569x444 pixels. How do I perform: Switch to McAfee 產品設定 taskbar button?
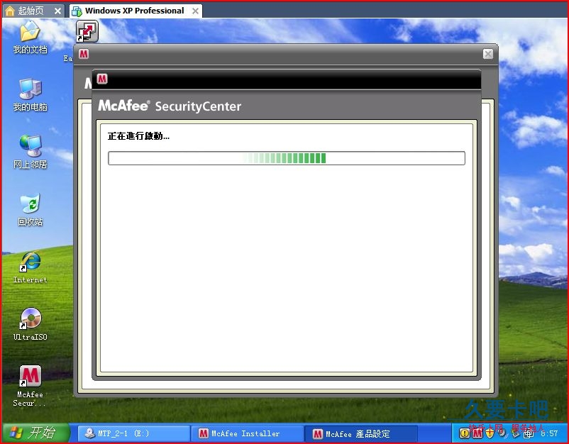pyautogui.click(x=360, y=433)
